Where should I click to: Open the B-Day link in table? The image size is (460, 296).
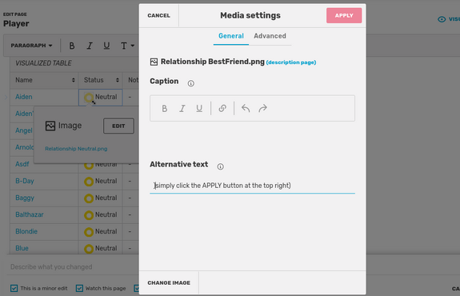25,181
